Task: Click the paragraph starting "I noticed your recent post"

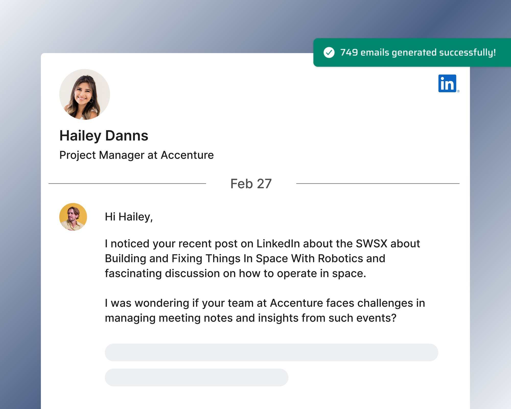Action: click(262, 258)
